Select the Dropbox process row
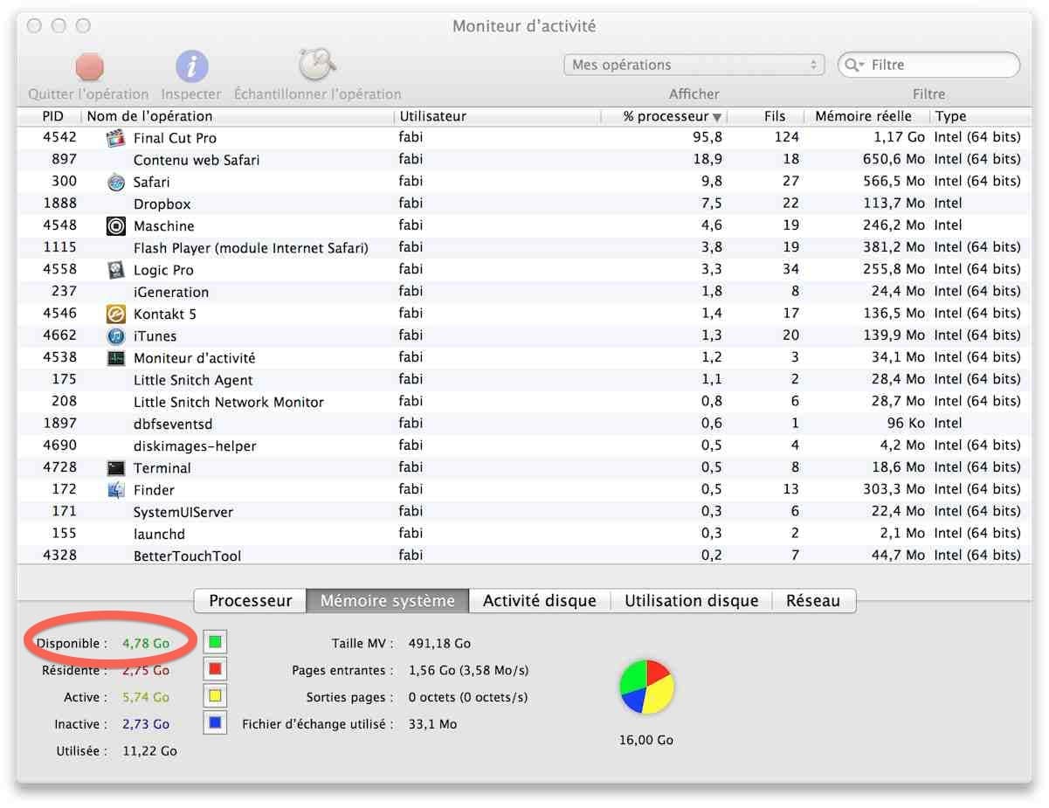 [x=524, y=204]
